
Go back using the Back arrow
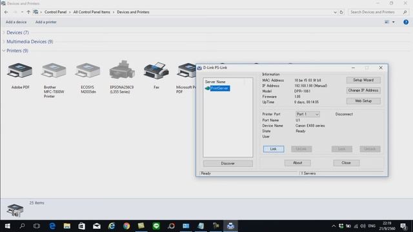tap(6, 12)
